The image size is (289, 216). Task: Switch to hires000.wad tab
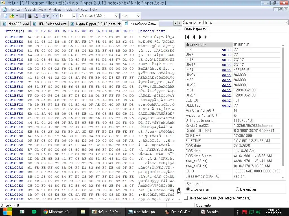pos(16,24)
